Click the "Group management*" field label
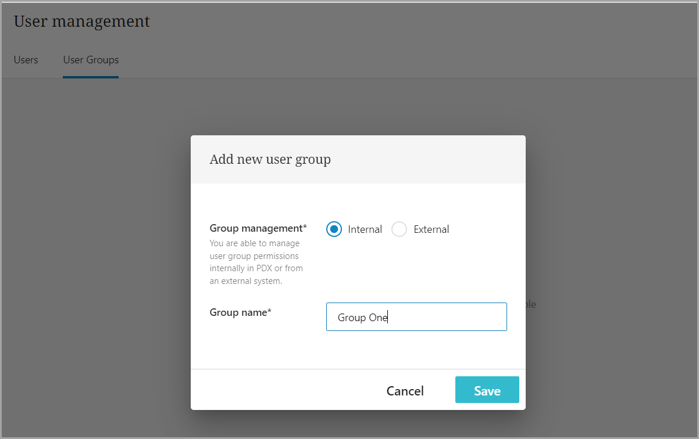The width and height of the screenshot is (699, 439). click(258, 228)
